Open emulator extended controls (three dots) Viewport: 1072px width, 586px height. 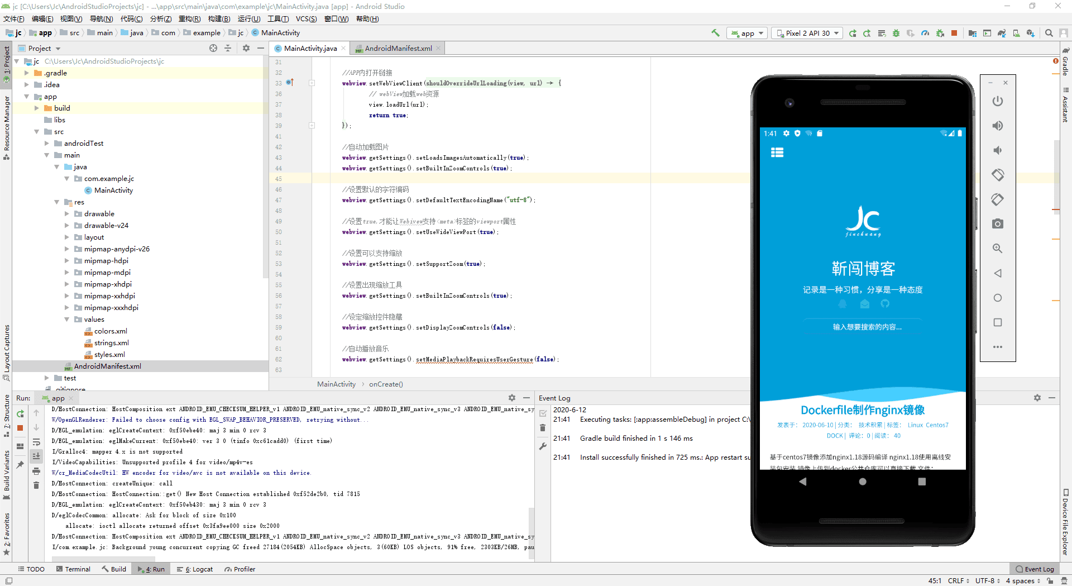click(998, 347)
